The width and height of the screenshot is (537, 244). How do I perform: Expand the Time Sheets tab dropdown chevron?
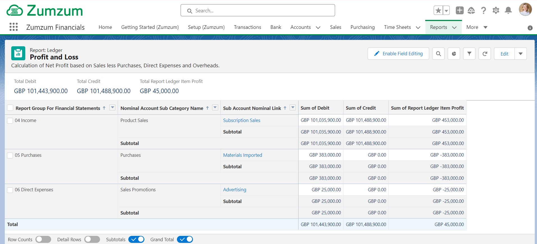[x=418, y=27]
